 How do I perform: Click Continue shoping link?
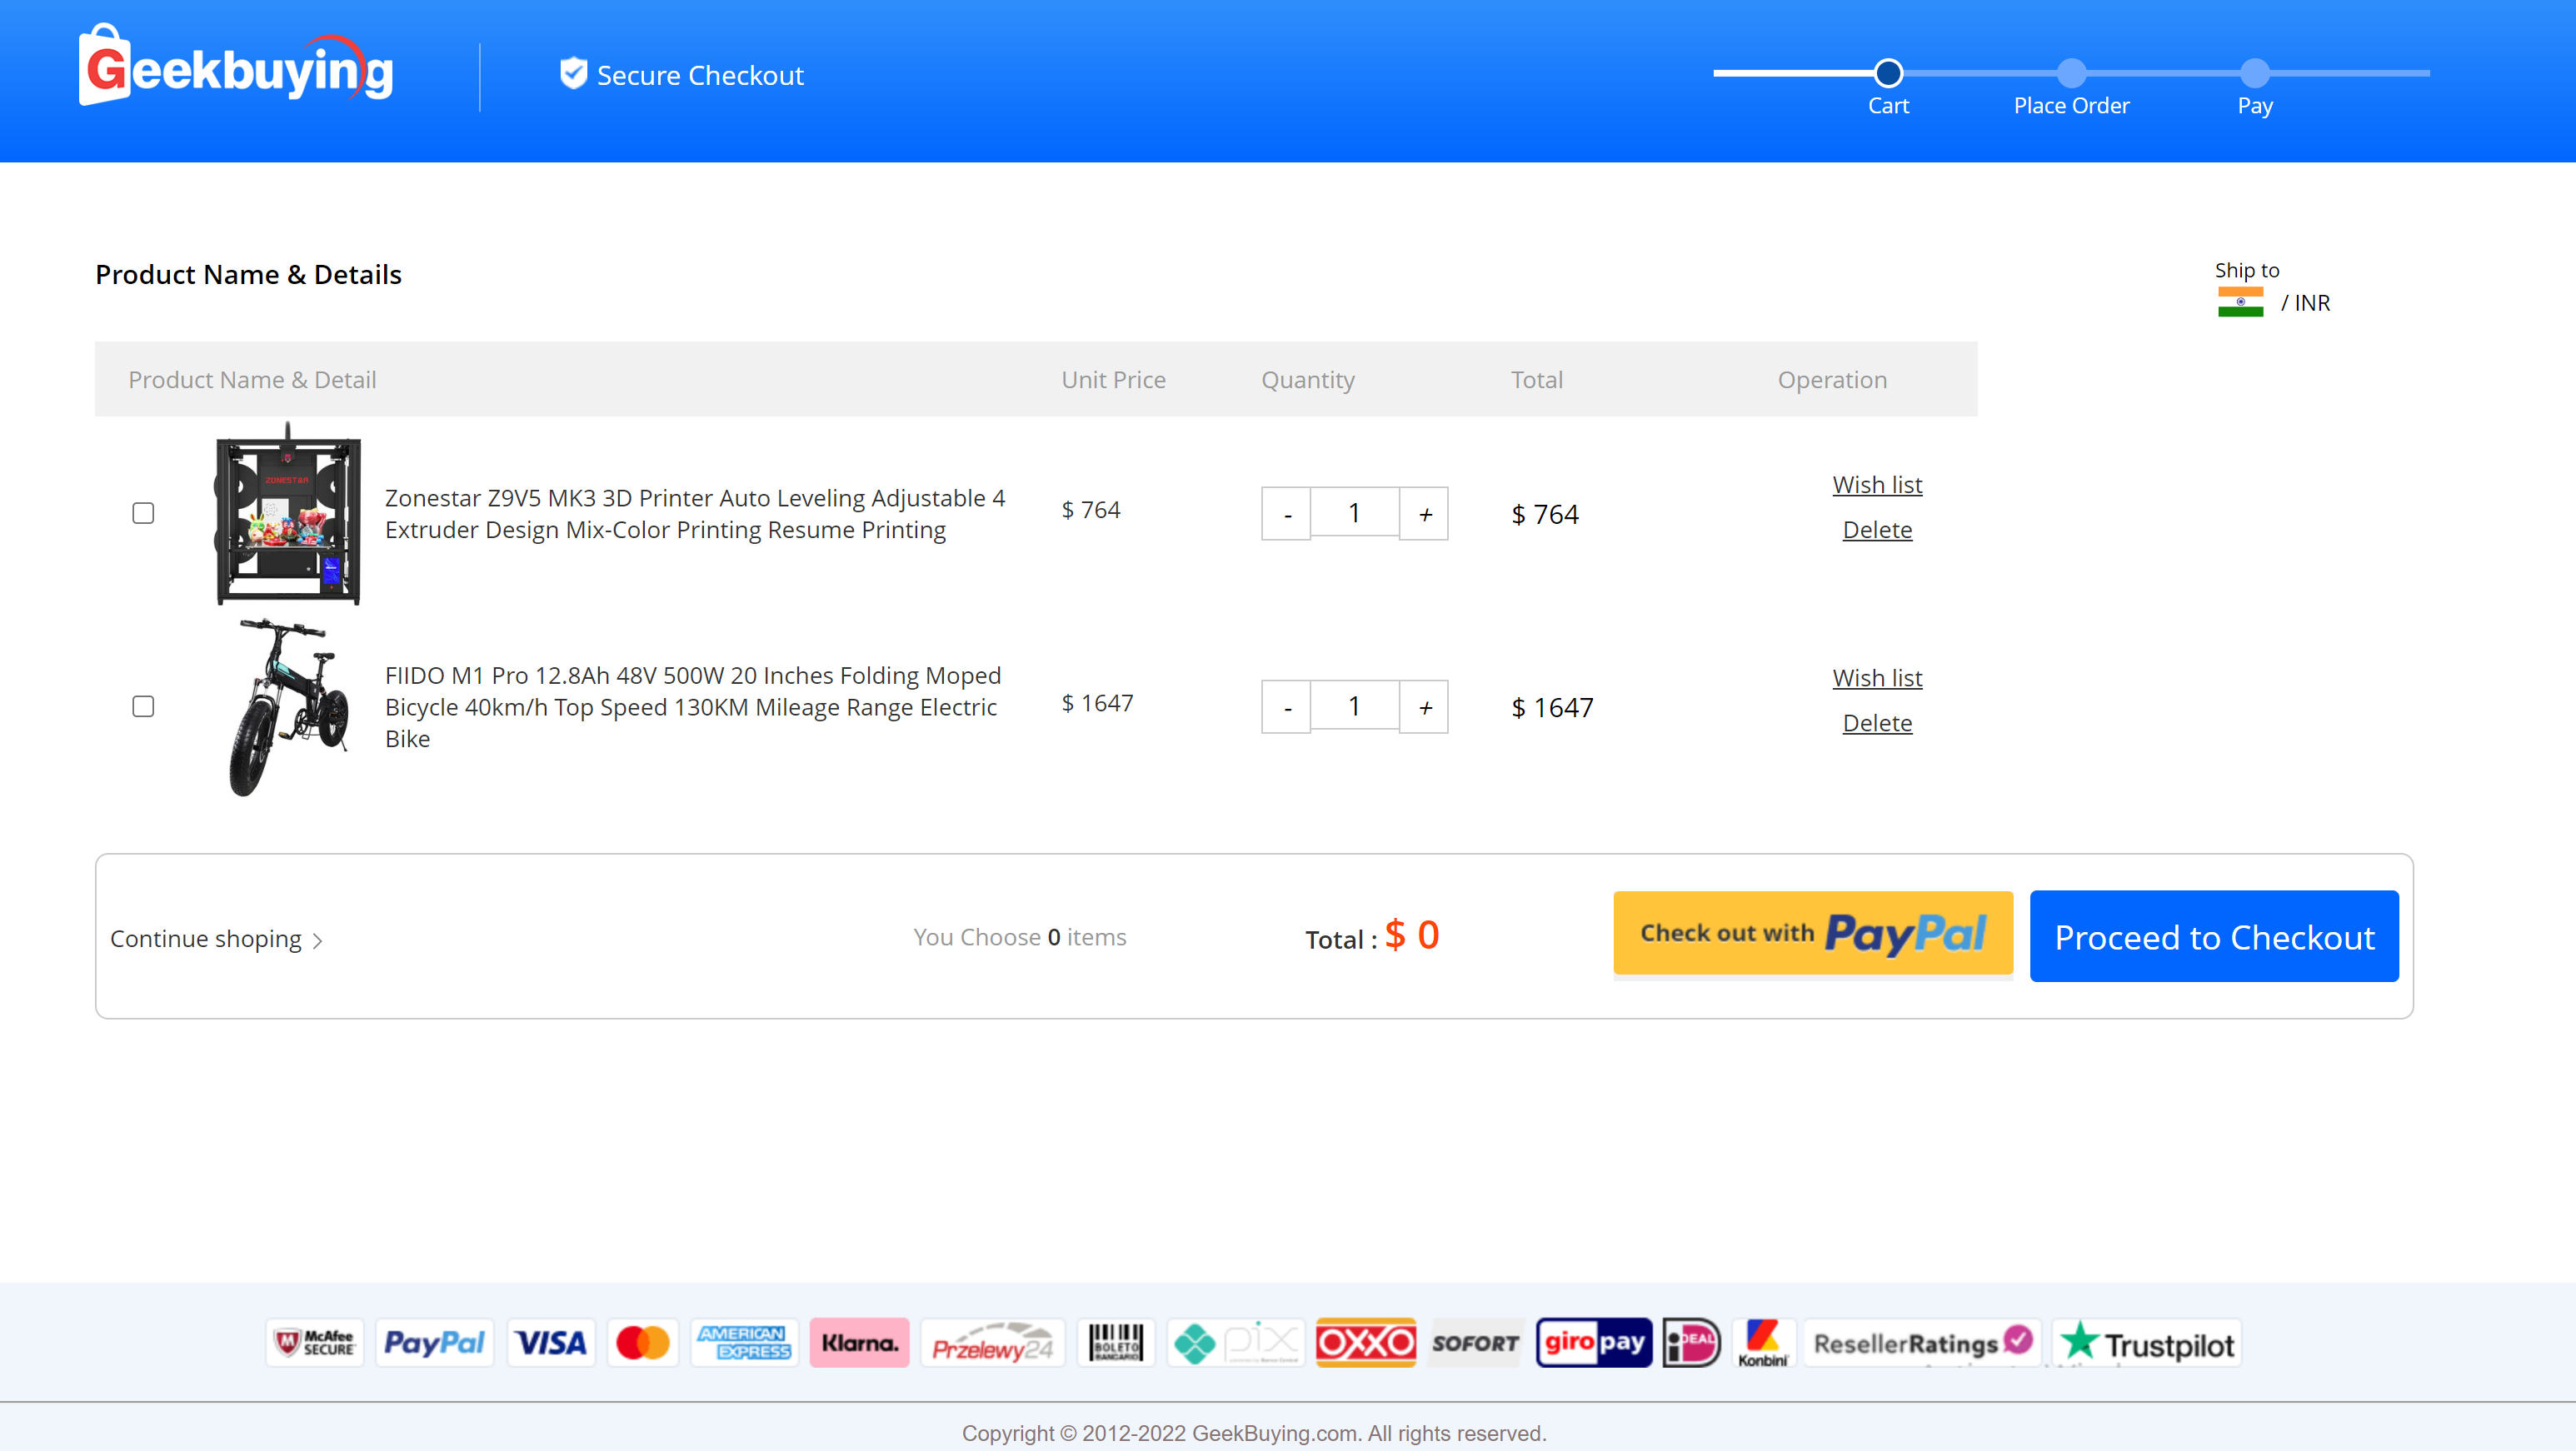coord(216,938)
